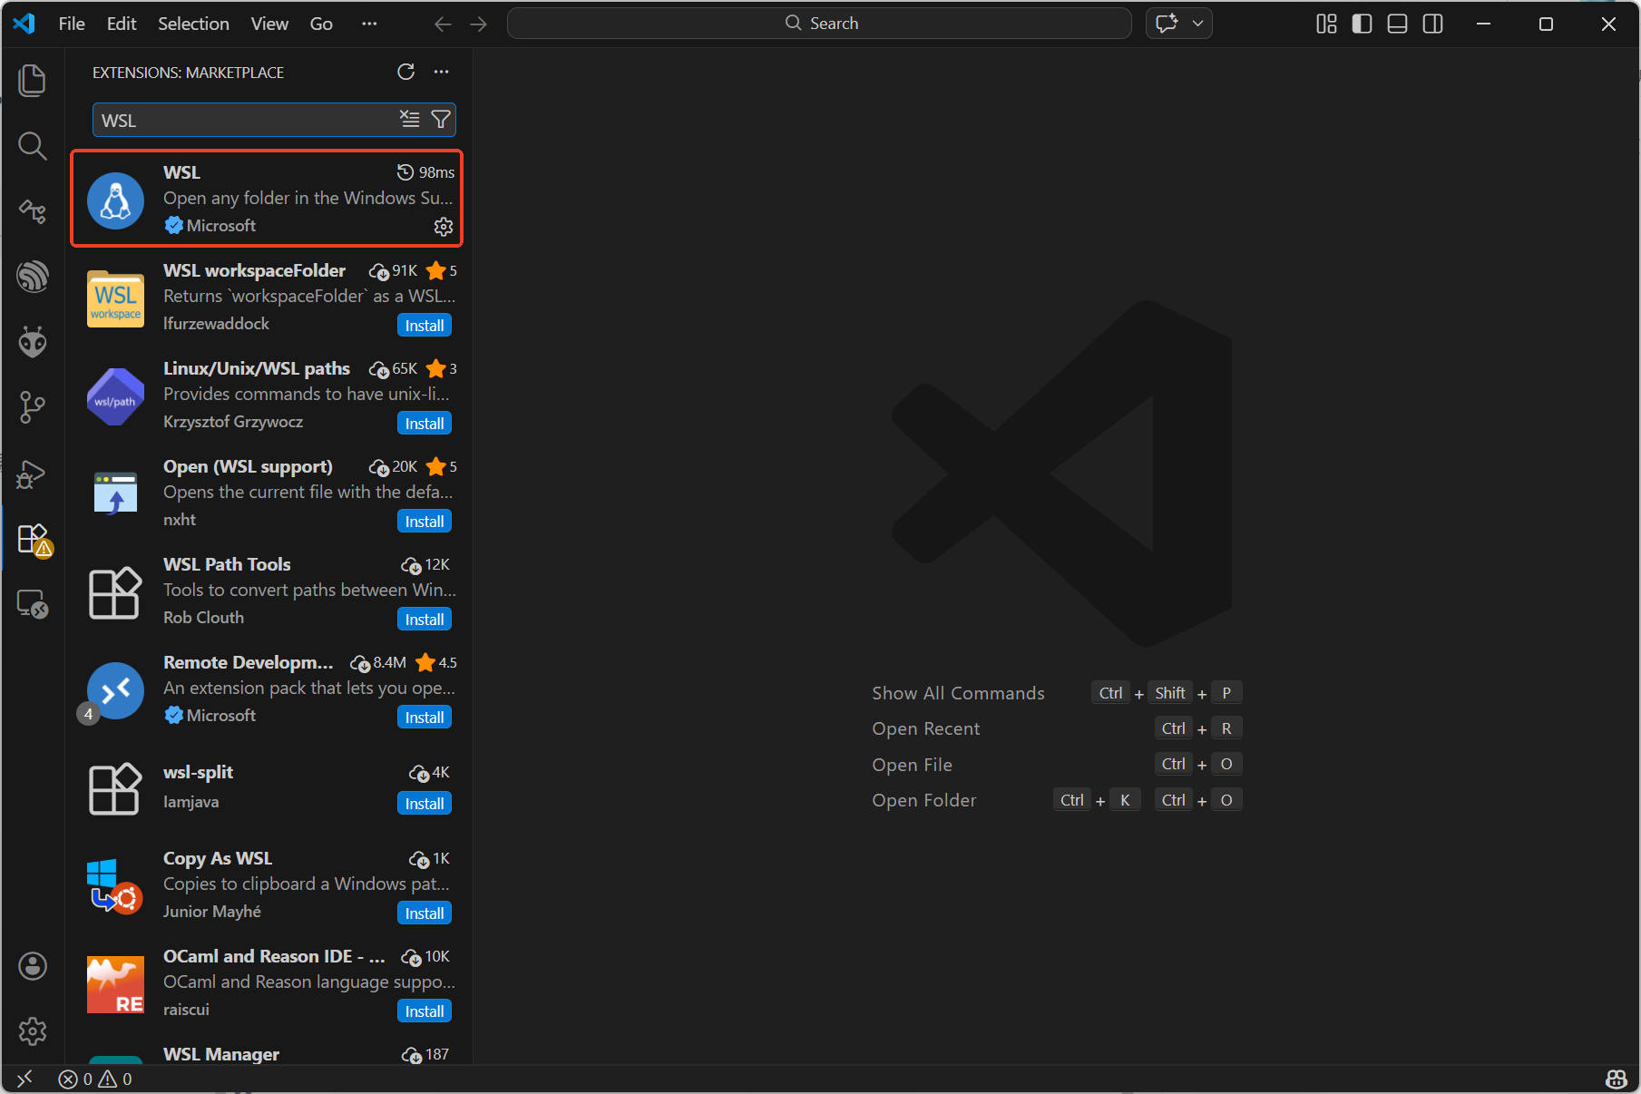The image size is (1641, 1094).
Task: Click the 'WSL Manager' extension title
Action: click(x=221, y=1054)
